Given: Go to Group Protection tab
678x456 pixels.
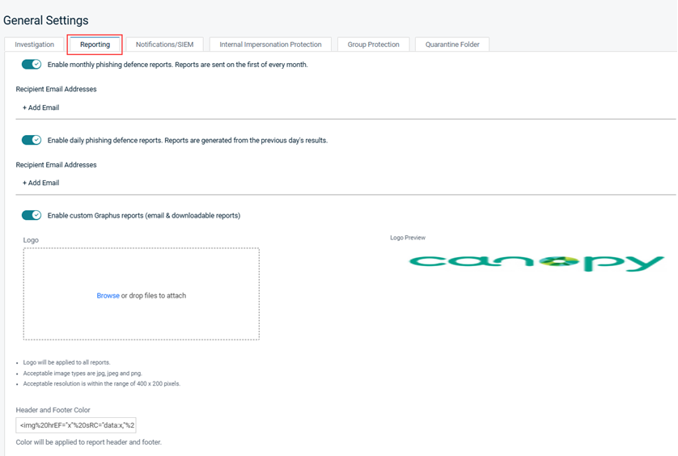Looking at the screenshot, I should coord(373,44).
